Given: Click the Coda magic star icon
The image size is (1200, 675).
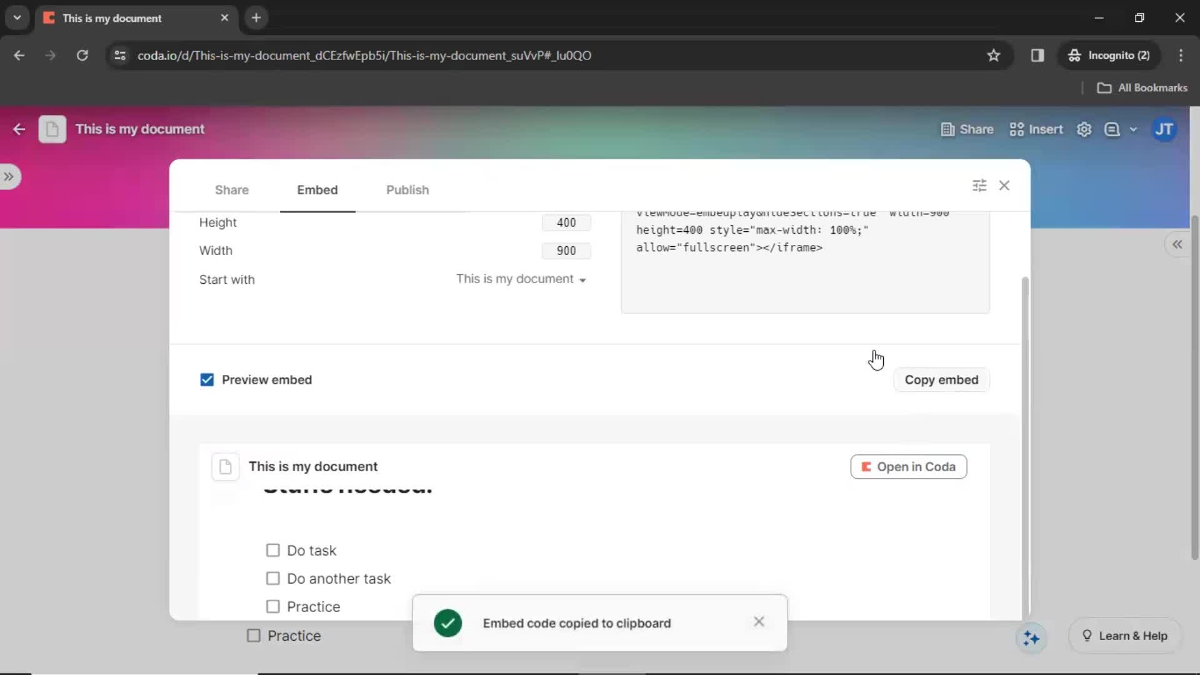Looking at the screenshot, I should tap(1031, 636).
